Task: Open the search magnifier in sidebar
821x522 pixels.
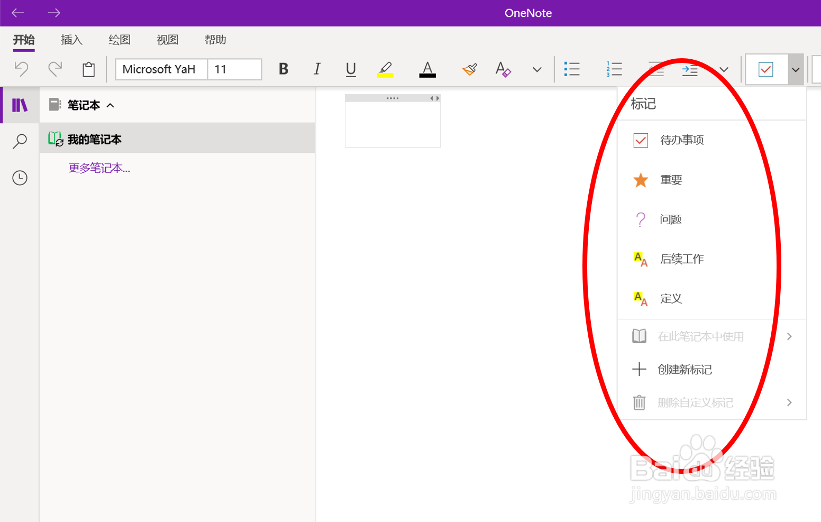Action: [x=20, y=141]
